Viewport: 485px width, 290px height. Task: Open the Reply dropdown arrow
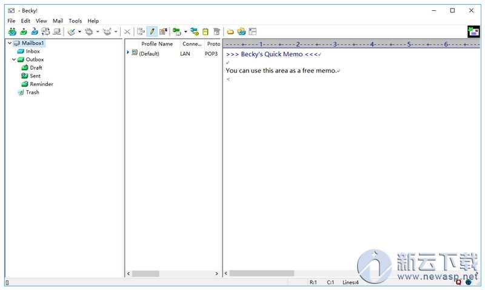[98, 31]
